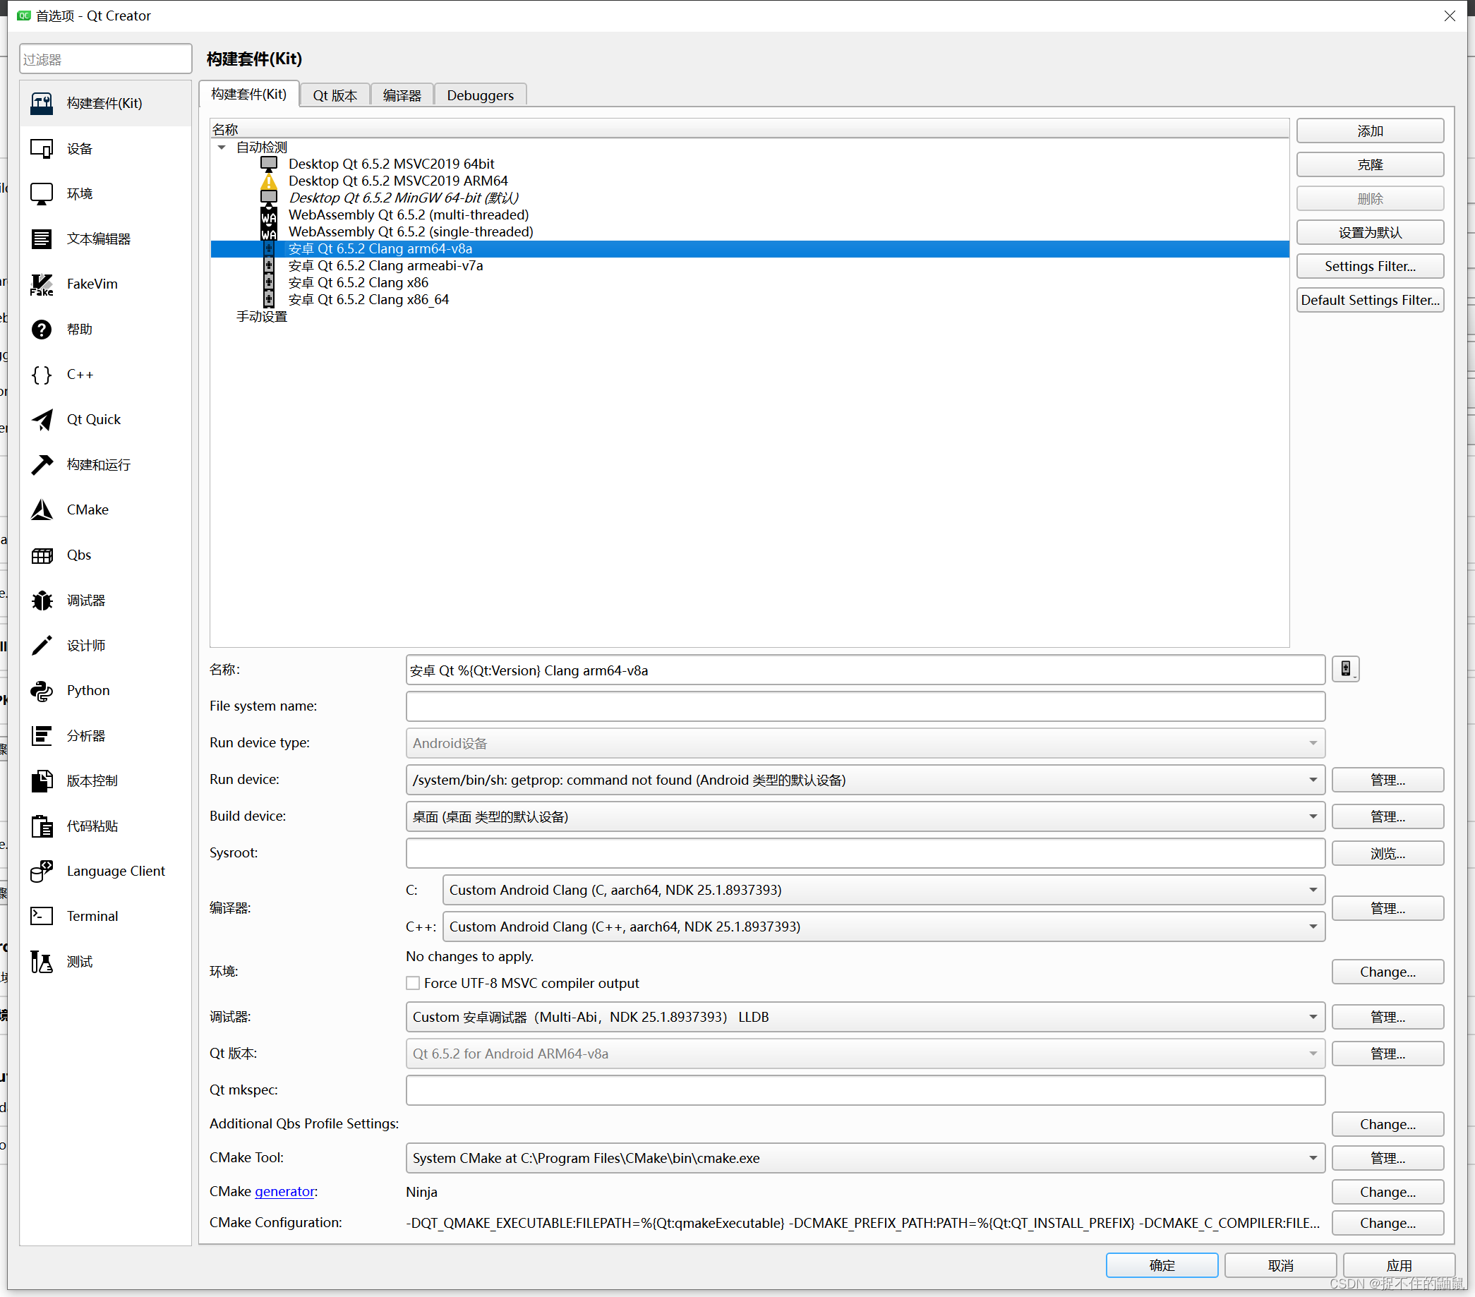Select the Qbs category icon

pyautogui.click(x=42, y=555)
